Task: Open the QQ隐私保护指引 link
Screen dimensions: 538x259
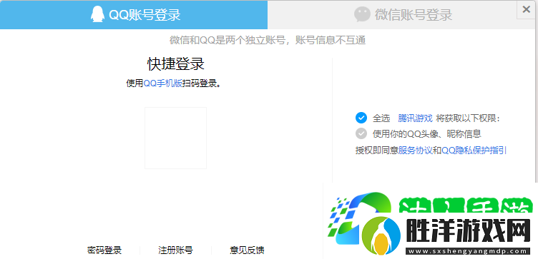Action: click(x=474, y=151)
